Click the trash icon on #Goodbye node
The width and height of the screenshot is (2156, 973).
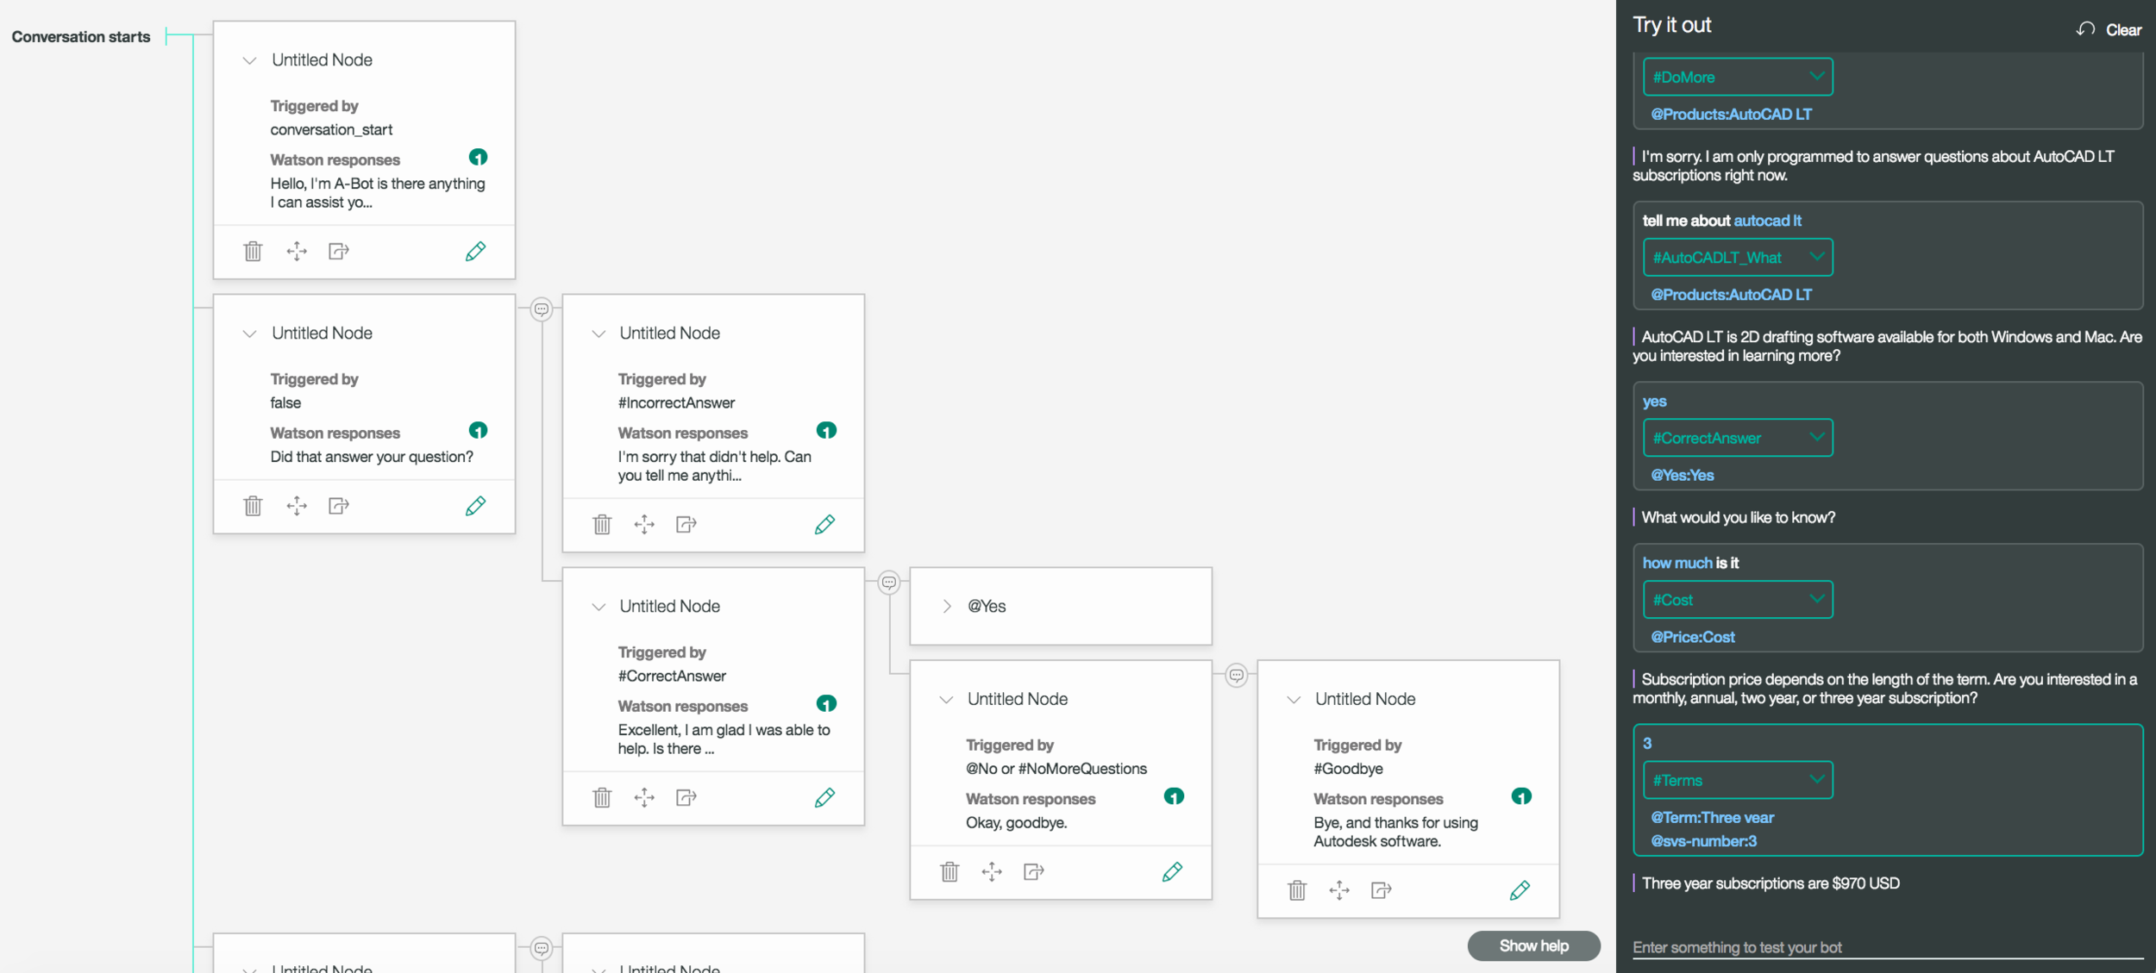click(x=1297, y=889)
